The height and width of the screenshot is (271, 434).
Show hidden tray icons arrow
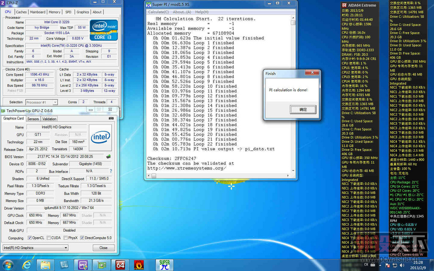pos(381,265)
